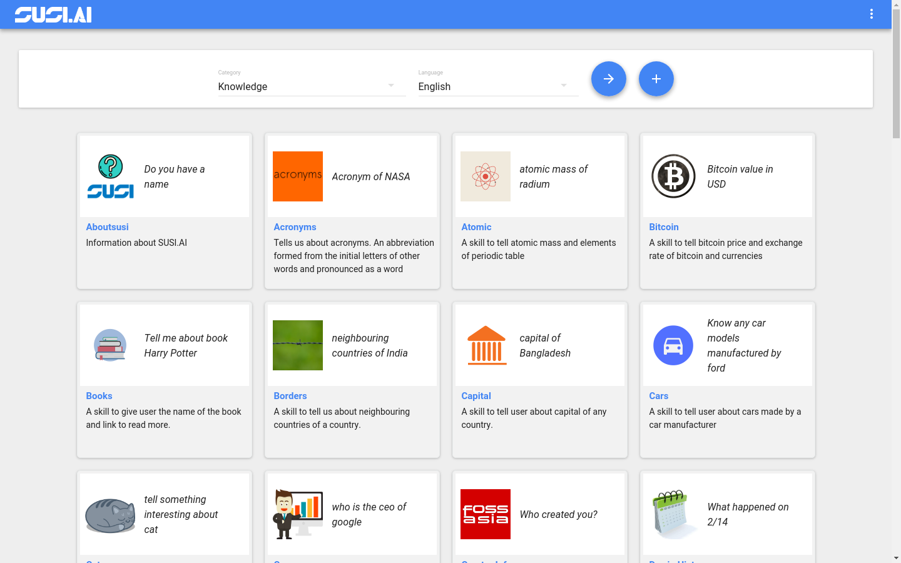Open the Books skill link
This screenshot has width=901, height=563.
pos(99,396)
